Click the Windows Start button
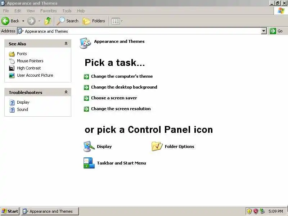This screenshot has height=216, width=288. [10, 211]
